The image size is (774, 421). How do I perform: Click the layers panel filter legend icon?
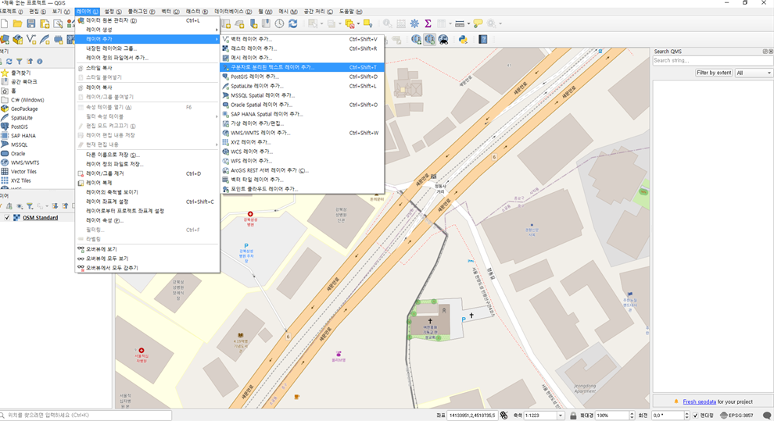click(30, 206)
